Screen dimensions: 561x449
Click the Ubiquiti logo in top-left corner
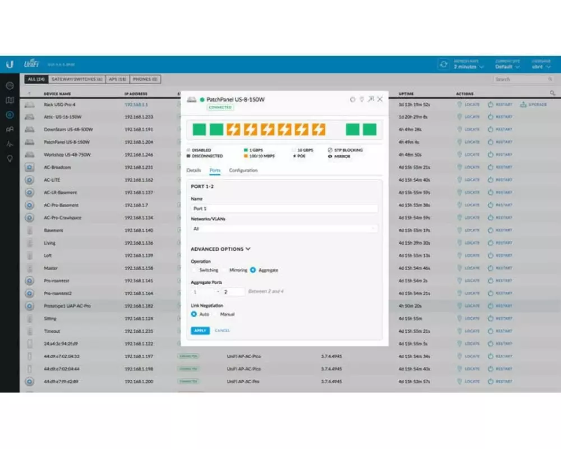pos(10,64)
